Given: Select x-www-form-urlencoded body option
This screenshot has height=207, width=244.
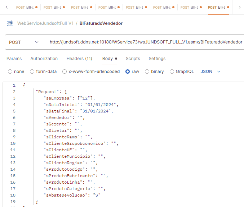Looking at the screenshot, I should [x=65, y=72].
